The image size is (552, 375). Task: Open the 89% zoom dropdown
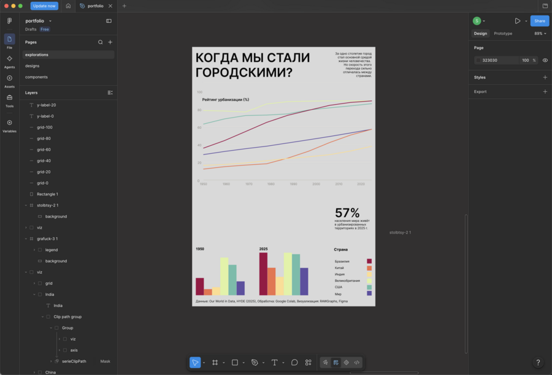[540, 34]
